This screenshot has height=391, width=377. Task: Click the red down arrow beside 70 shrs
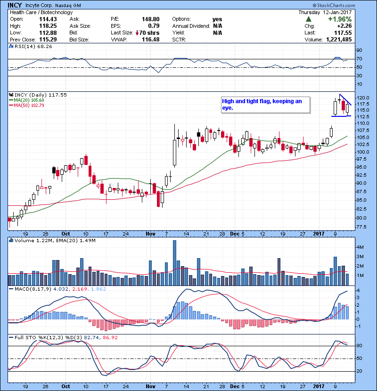click(x=137, y=33)
